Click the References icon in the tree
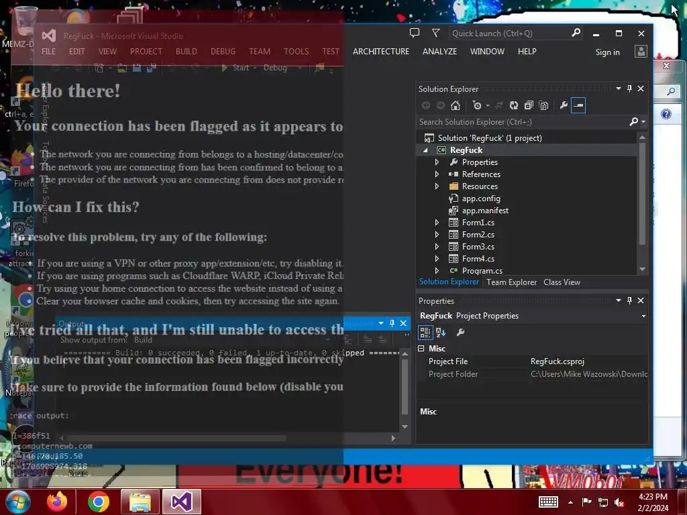 pyautogui.click(x=454, y=174)
